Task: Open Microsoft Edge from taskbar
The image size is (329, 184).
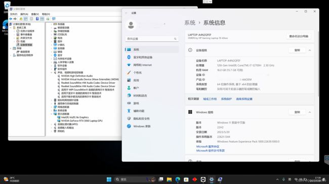Action: (x=178, y=179)
